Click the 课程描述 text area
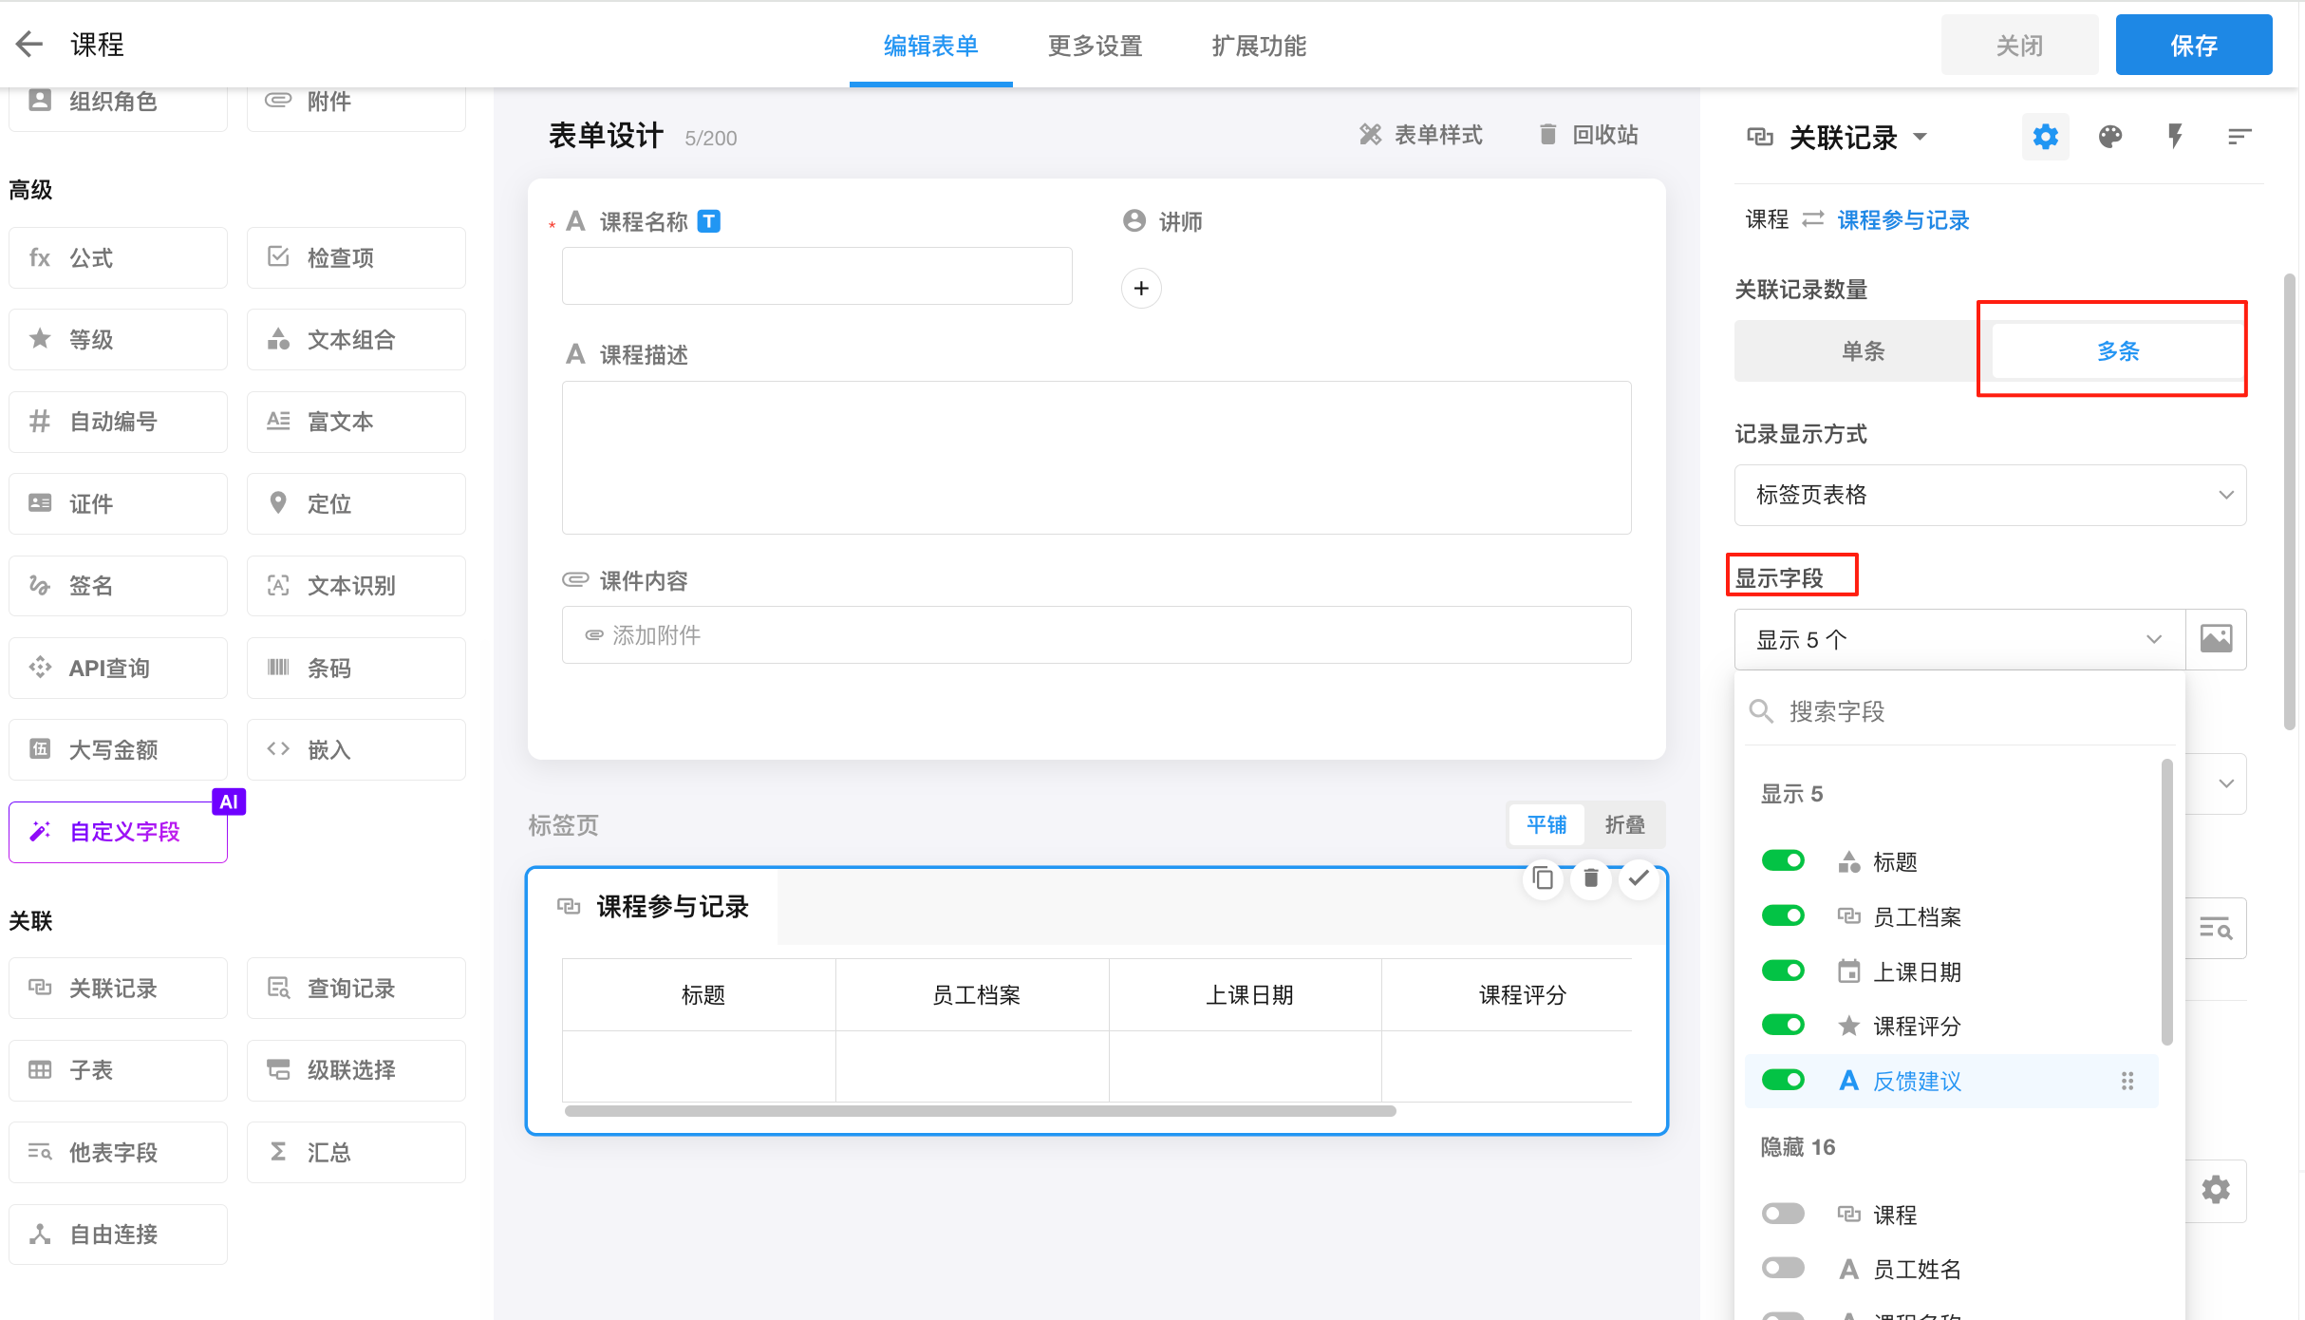2305x1320 pixels. click(x=1096, y=457)
